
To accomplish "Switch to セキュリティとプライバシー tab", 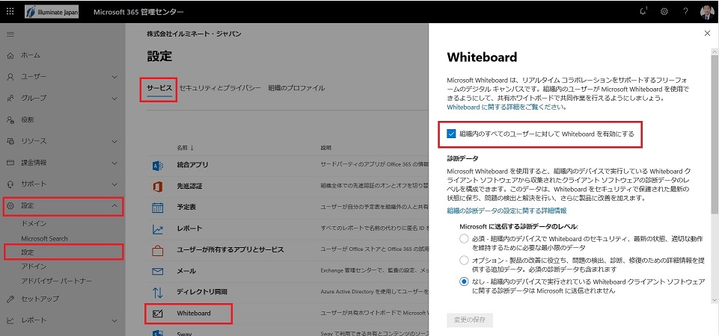I will [x=220, y=88].
